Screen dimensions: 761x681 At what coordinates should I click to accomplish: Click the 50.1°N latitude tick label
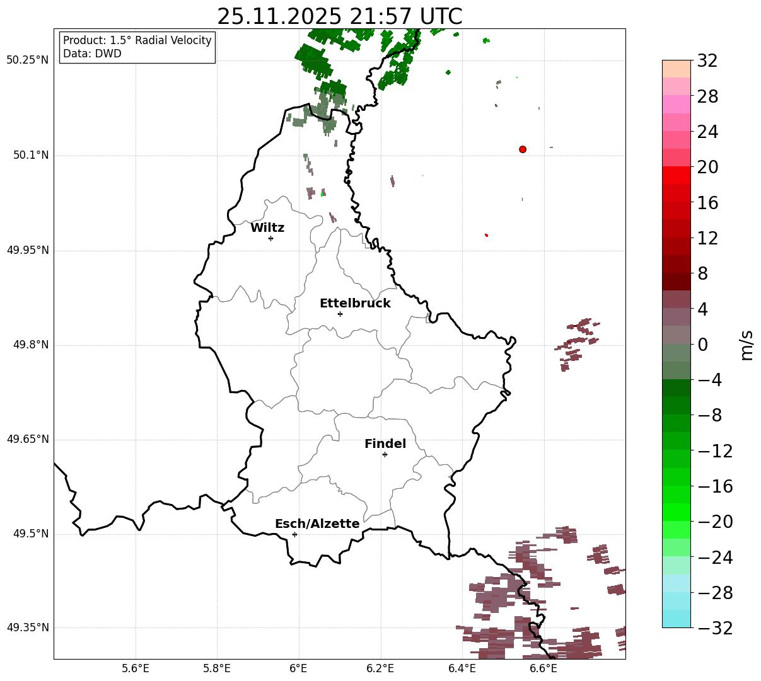pyautogui.click(x=31, y=156)
